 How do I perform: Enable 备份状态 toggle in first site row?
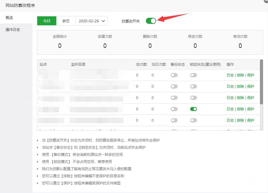[x=174, y=75]
